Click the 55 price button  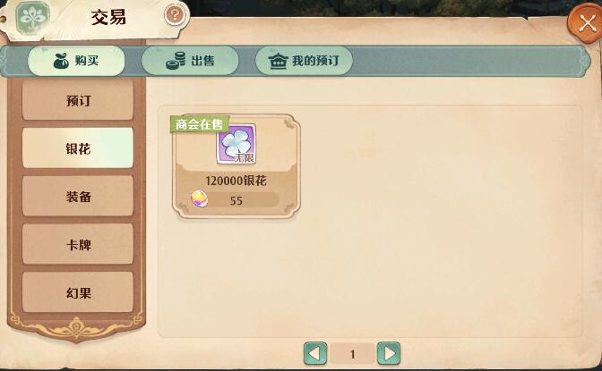pos(235,200)
